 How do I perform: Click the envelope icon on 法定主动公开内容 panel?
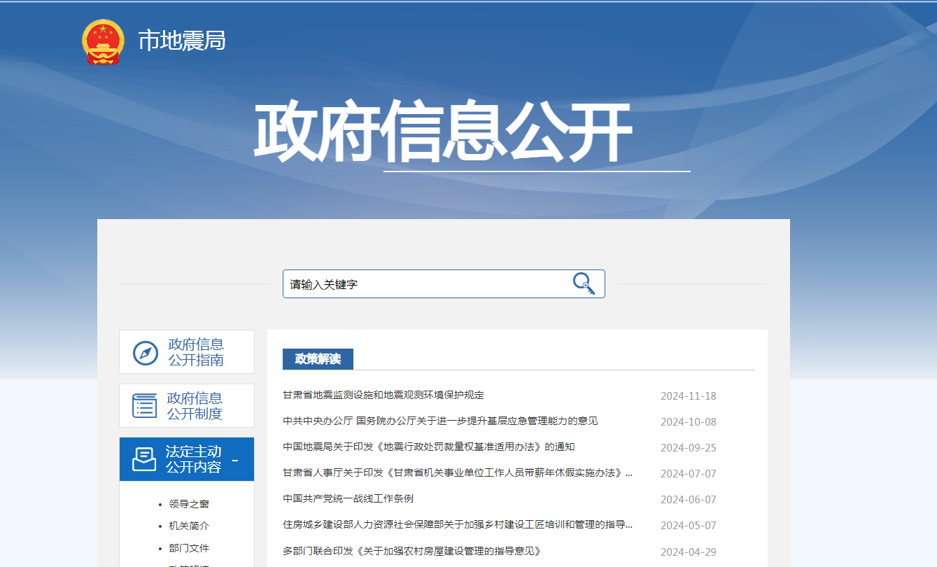(x=143, y=459)
